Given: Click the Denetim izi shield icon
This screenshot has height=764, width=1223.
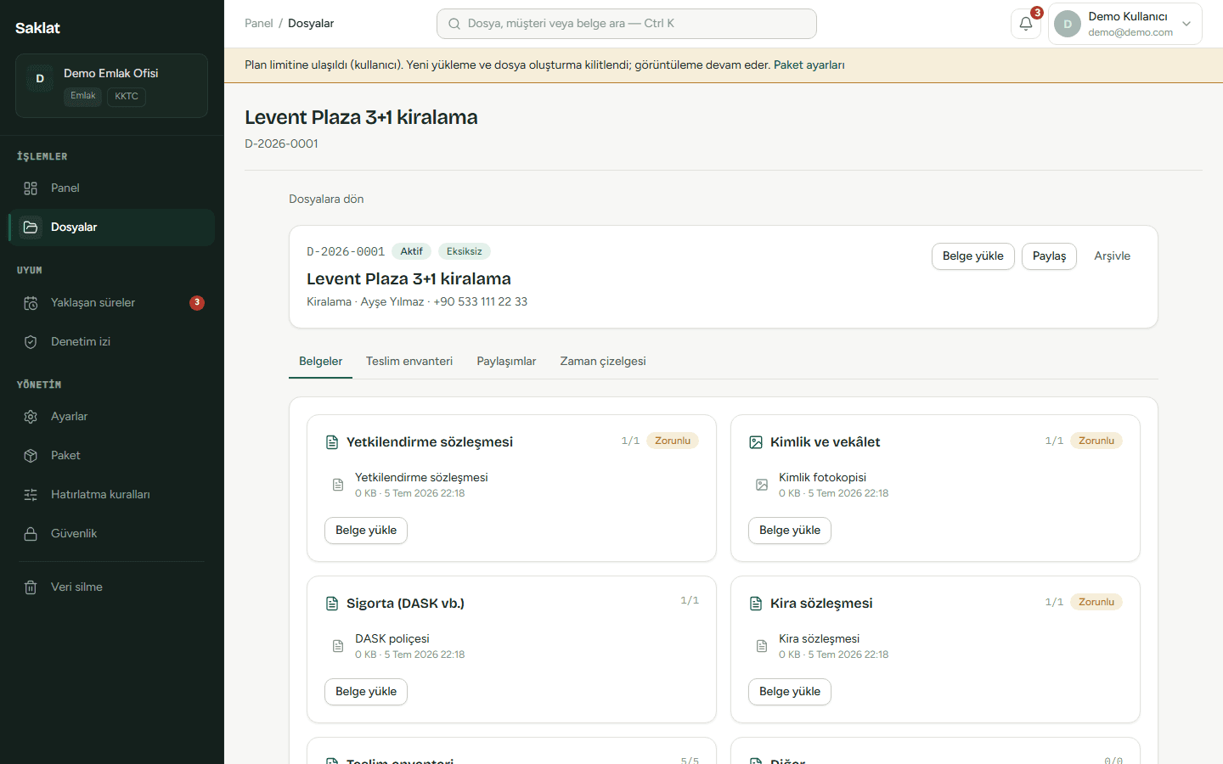Looking at the screenshot, I should [x=31, y=342].
